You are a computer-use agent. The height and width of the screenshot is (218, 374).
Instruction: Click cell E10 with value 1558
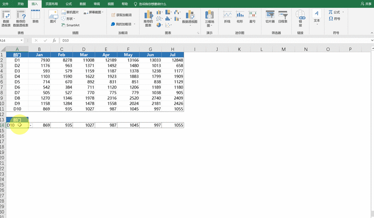coord(106,104)
